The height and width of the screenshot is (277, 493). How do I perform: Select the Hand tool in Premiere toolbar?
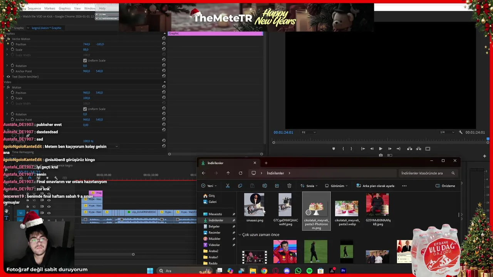click(x=6, y=211)
